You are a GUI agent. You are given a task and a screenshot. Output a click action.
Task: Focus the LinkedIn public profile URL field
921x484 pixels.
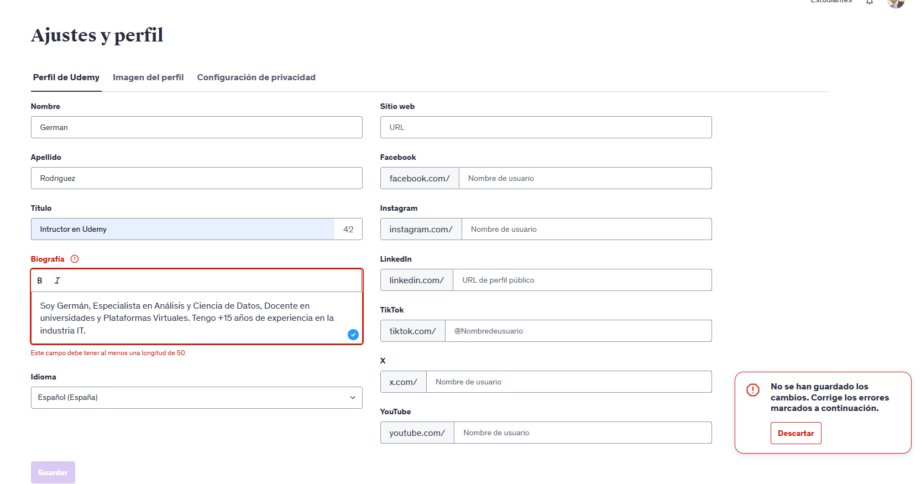tap(583, 280)
